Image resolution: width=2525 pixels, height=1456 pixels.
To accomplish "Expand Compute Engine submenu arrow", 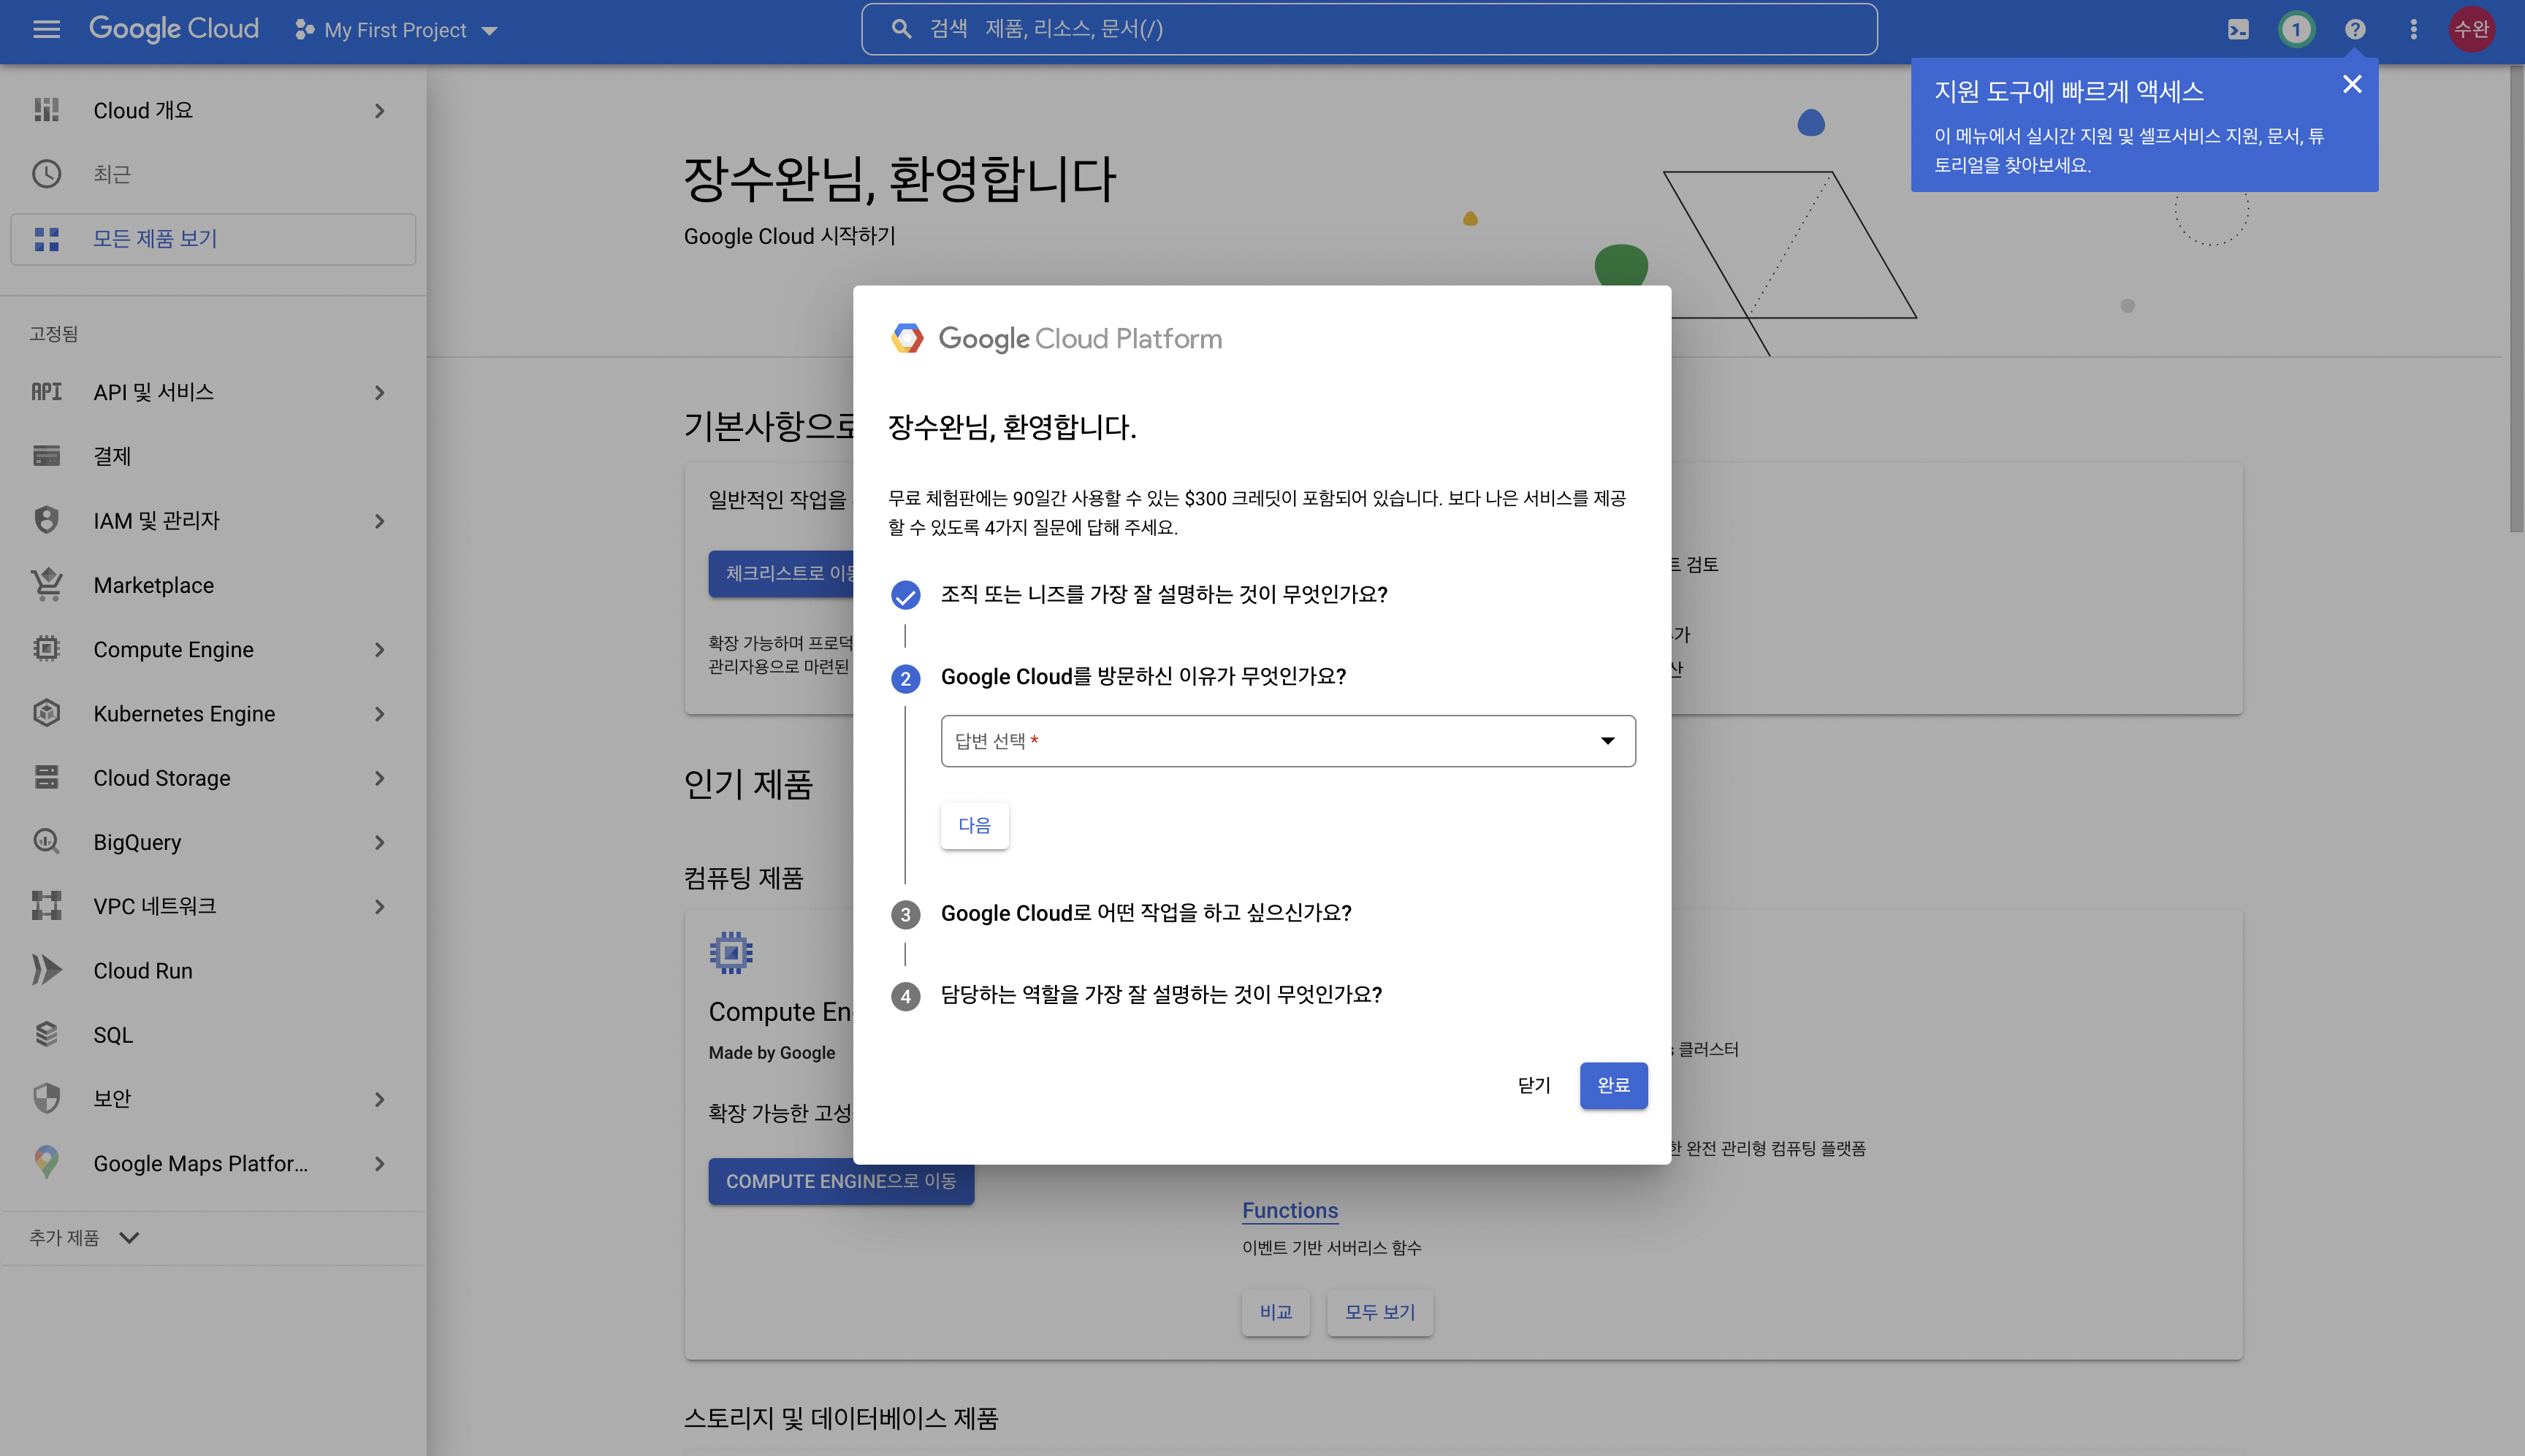I will coord(379,649).
